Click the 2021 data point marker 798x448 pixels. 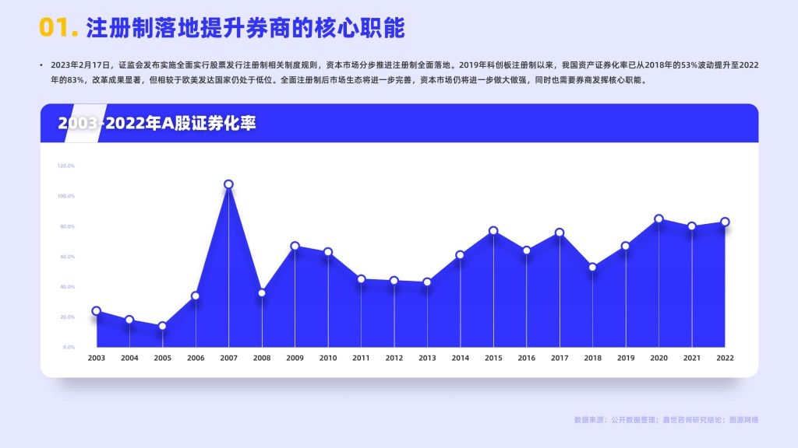click(x=692, y=226)
